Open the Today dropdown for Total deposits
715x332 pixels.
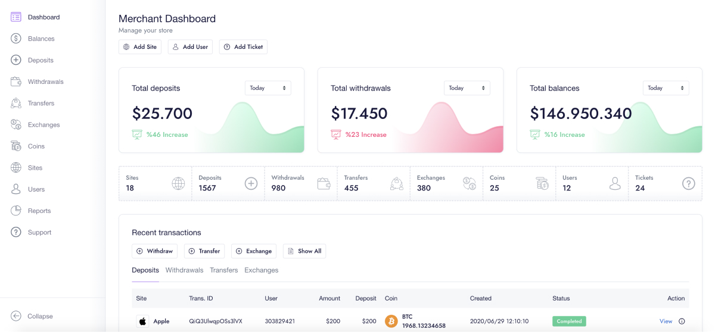268,88
